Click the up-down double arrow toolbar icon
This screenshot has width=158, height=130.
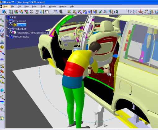32,12
